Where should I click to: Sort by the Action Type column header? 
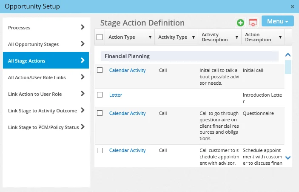coord(122,37)
